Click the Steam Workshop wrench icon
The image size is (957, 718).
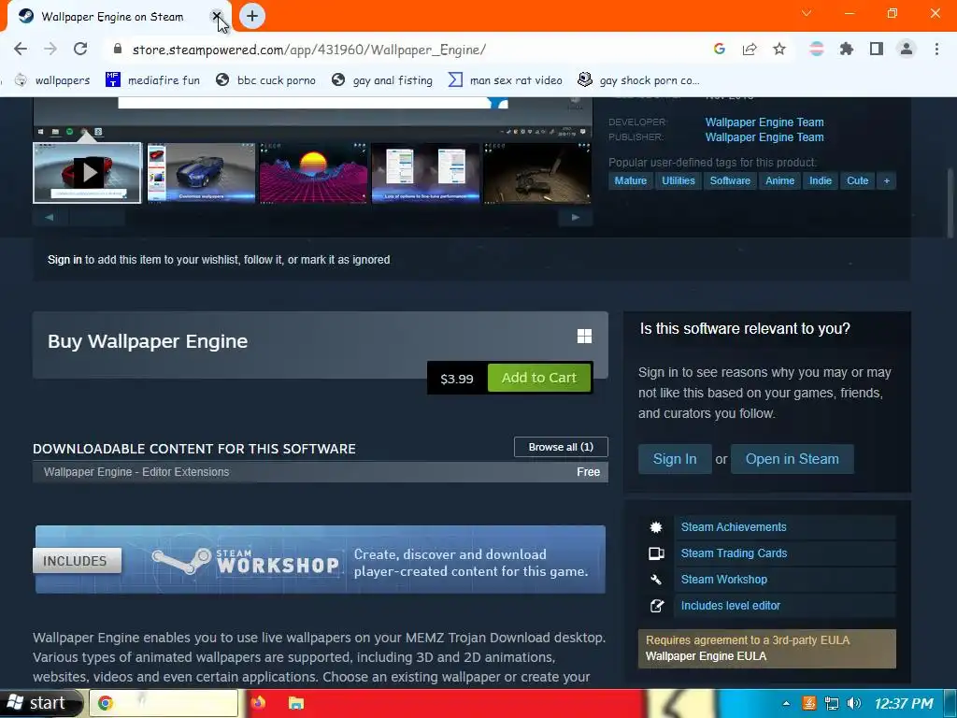point(656,580)
